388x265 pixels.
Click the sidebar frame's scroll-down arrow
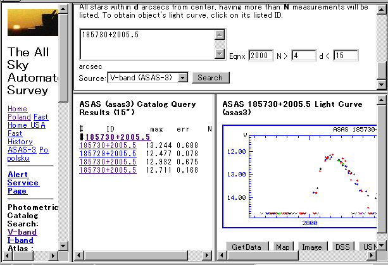pos(63,245)
